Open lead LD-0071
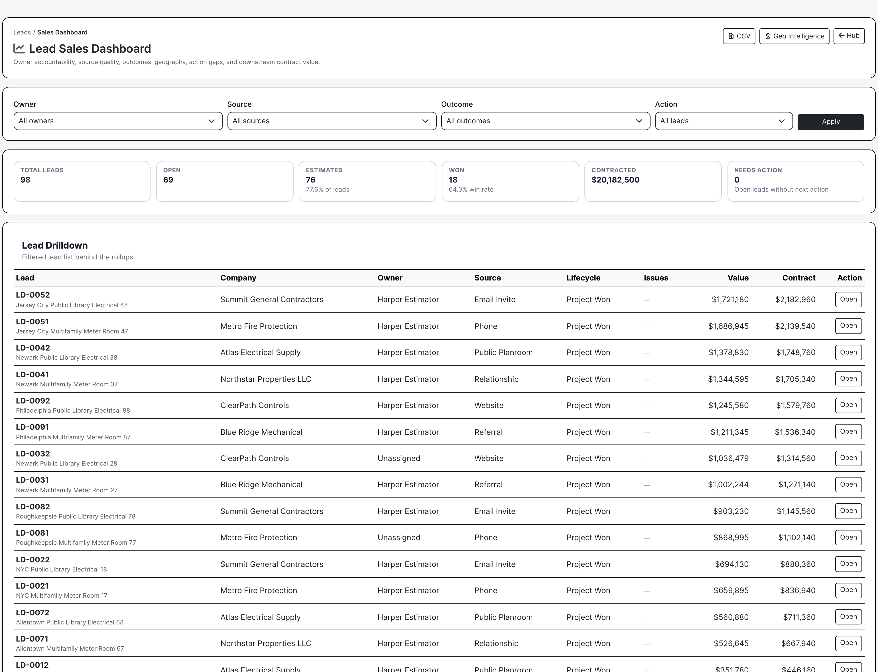 [x=848, y=643]
